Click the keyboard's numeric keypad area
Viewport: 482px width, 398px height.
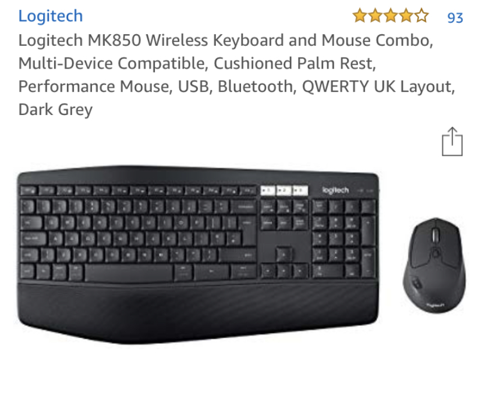(x=344, y=239)
